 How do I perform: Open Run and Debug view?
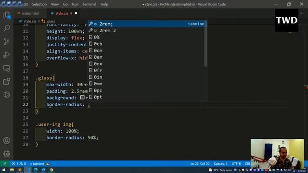click(6, 55)
